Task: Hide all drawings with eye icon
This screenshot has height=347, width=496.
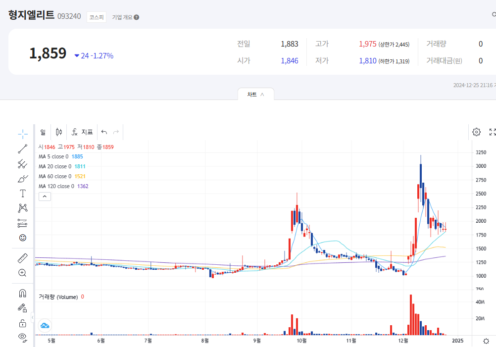Action: tap(22, 337)
